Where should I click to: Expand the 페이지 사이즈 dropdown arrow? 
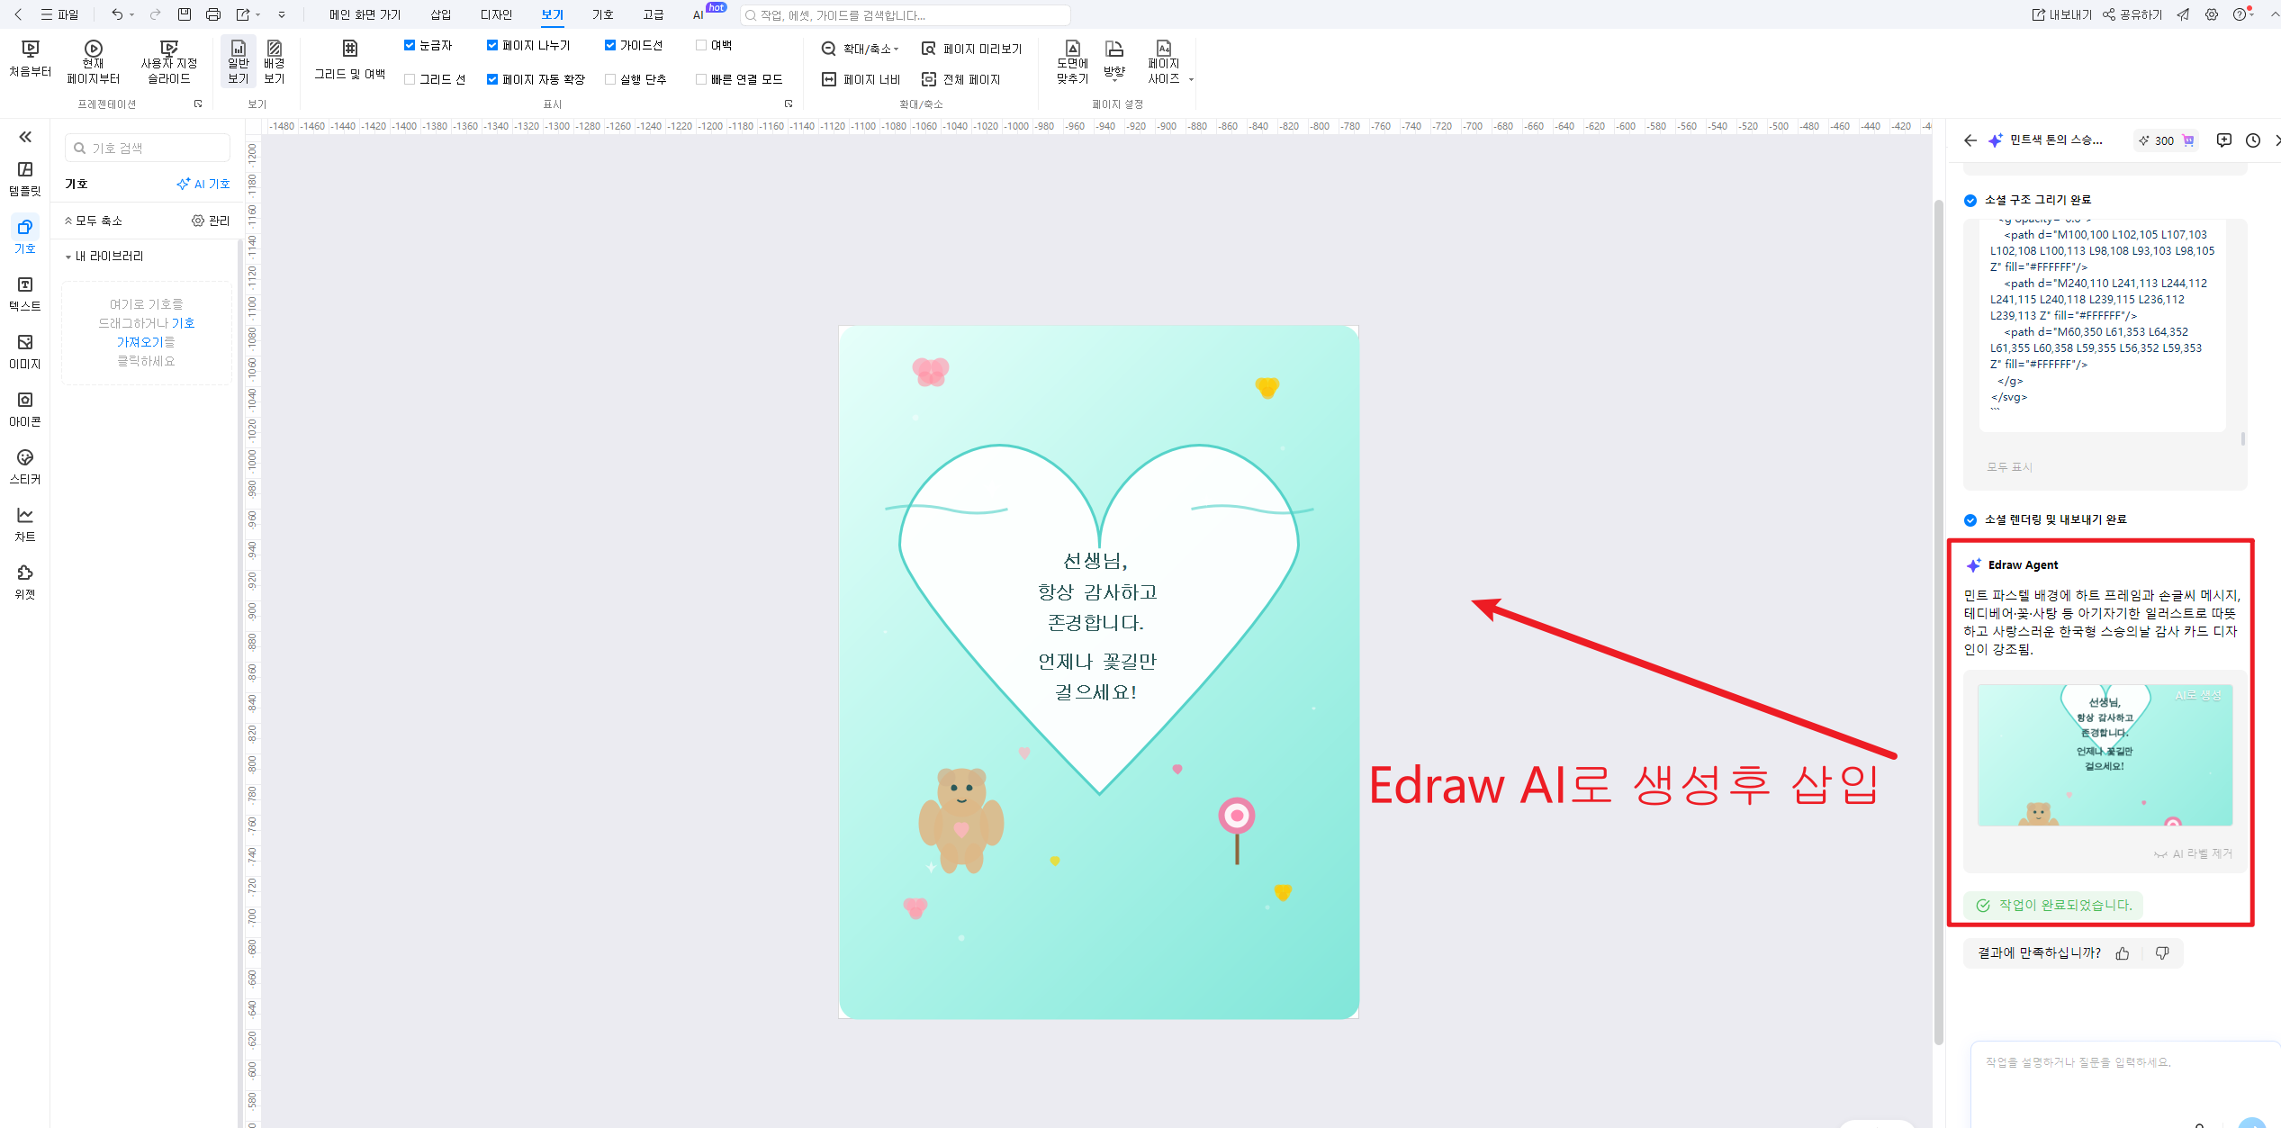(x=1190, y=79)
